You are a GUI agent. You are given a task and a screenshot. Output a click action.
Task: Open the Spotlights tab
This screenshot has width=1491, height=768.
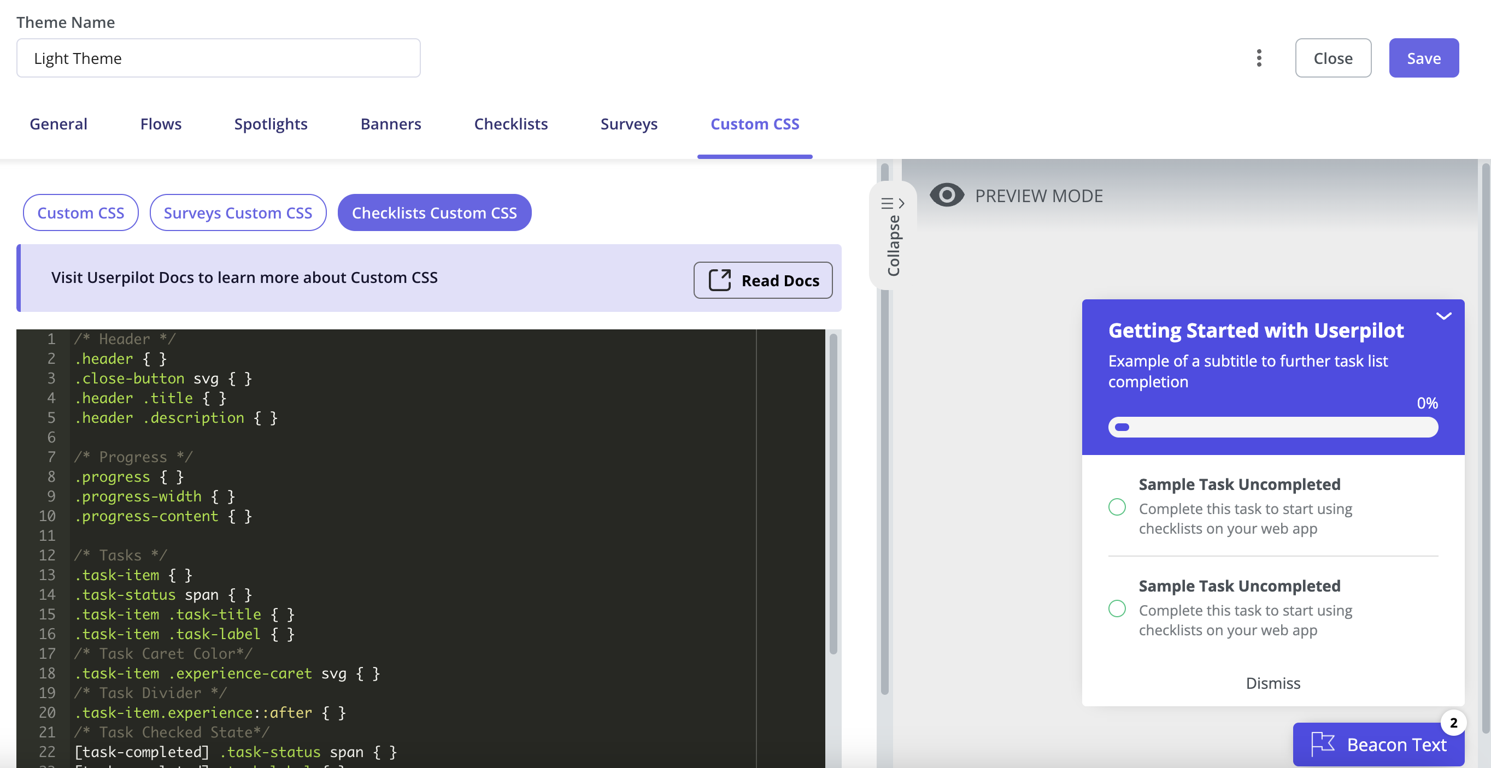click(x=271, y=124)
